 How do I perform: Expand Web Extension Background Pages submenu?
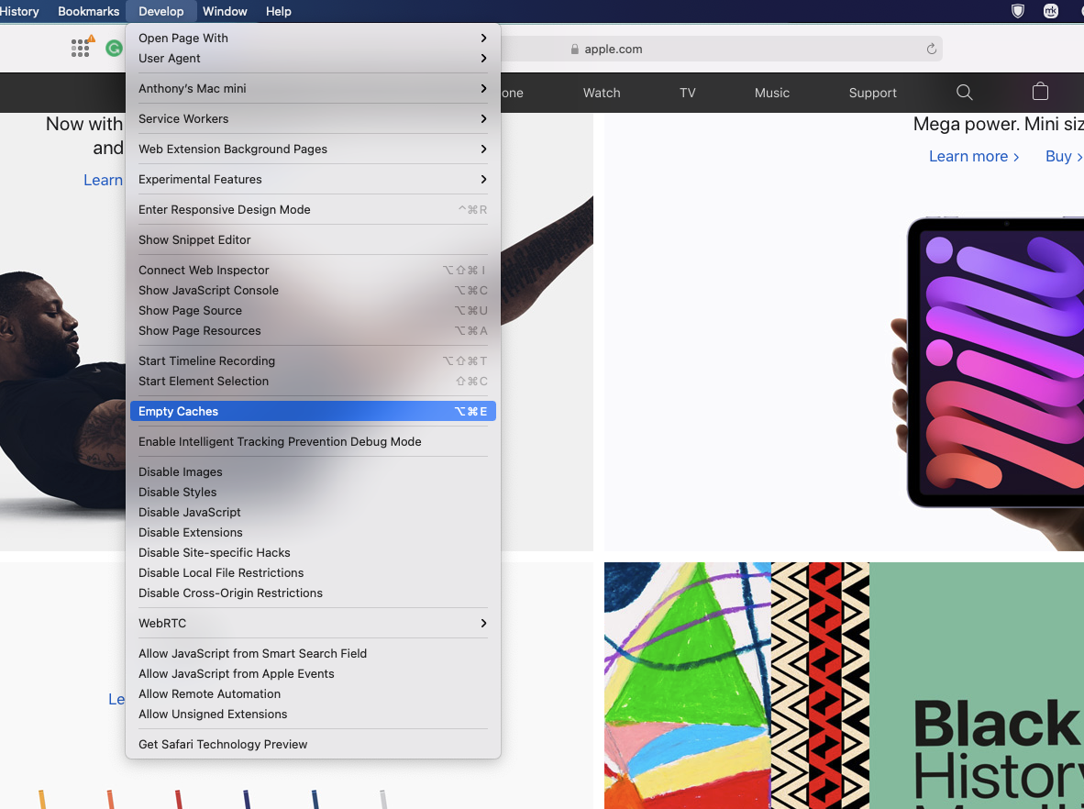(x=313, y=150)
